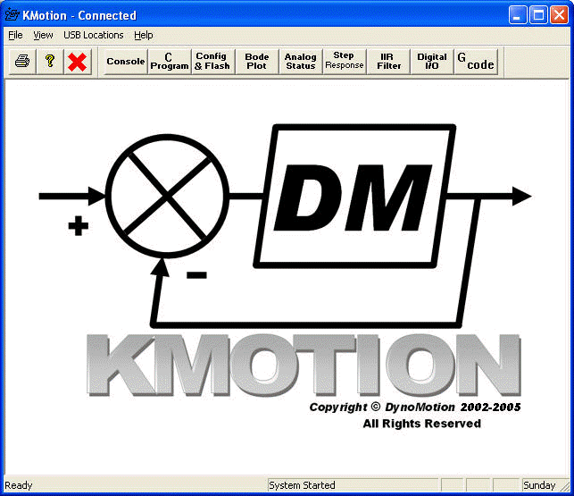
Task: Click the 'All Rights Reserved' text
Action: [421, 424]
